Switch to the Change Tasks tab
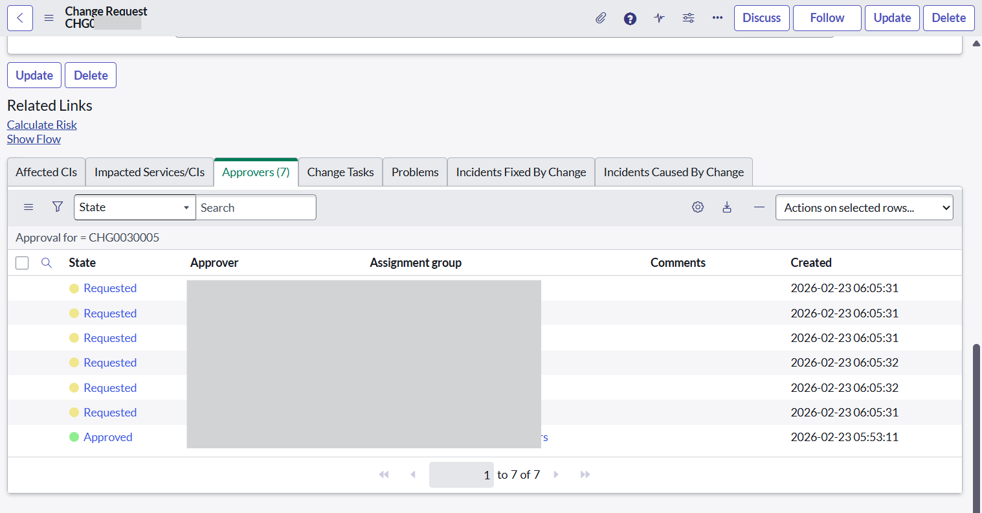This screenshot has width=982, height=513. coord(340,172)
